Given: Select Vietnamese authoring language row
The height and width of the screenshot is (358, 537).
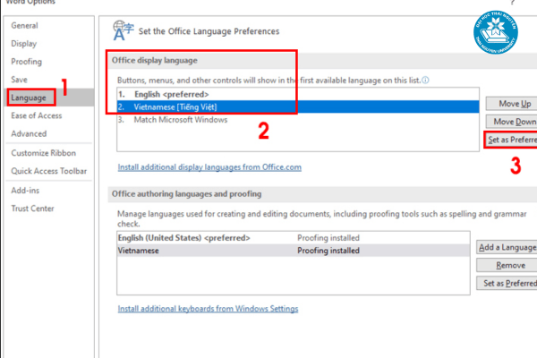Looking at the screenshot, I should point(294,251).
